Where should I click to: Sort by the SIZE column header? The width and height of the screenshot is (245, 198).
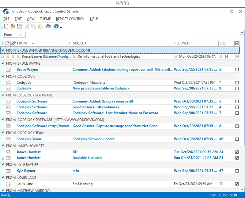pyautogui.click(x=226, y=43)
